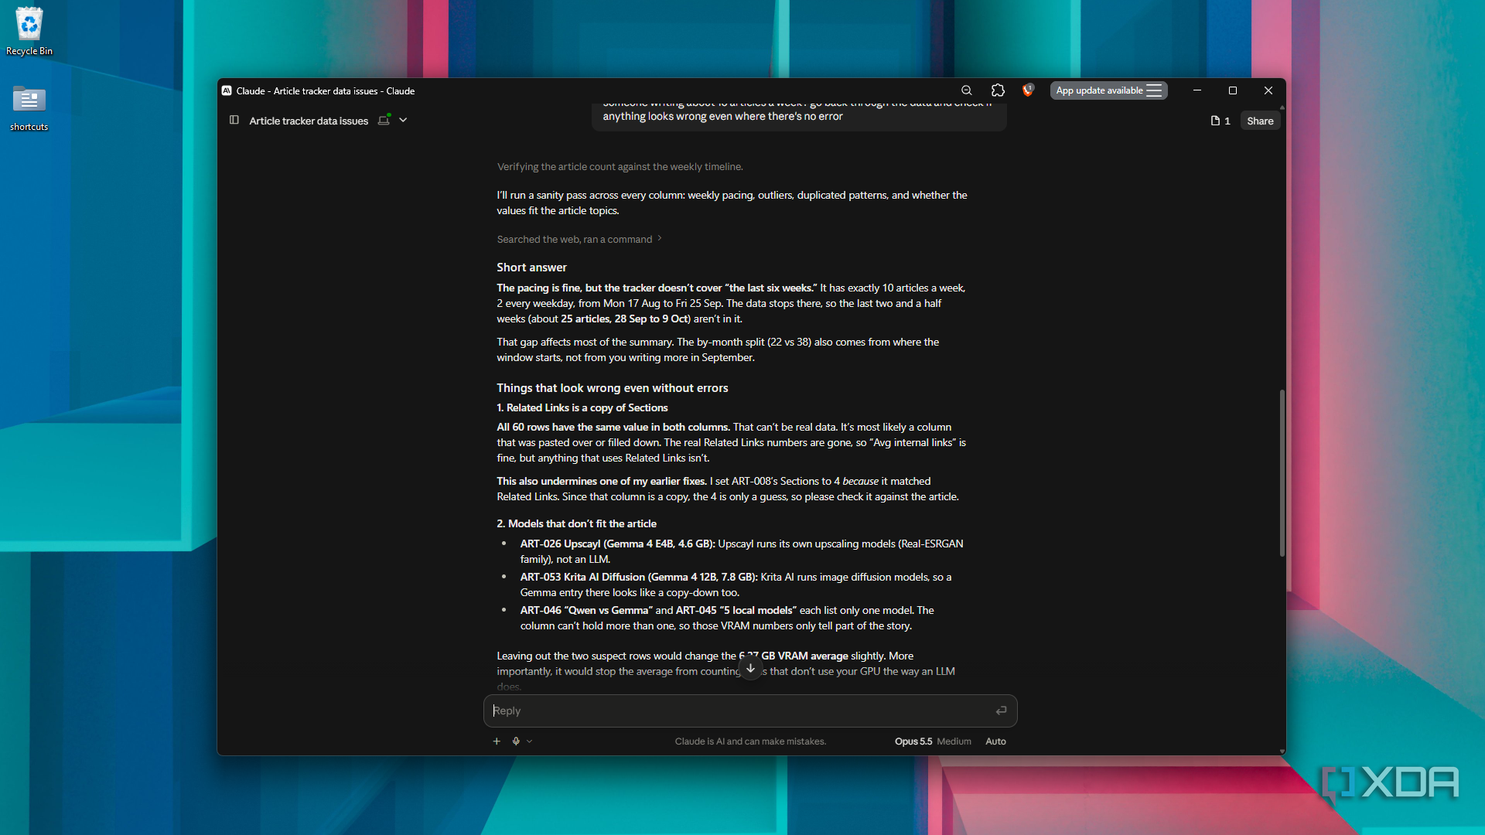Click "Things that look wrong even without errors"
1485x835 pixels.
(612, 388)
